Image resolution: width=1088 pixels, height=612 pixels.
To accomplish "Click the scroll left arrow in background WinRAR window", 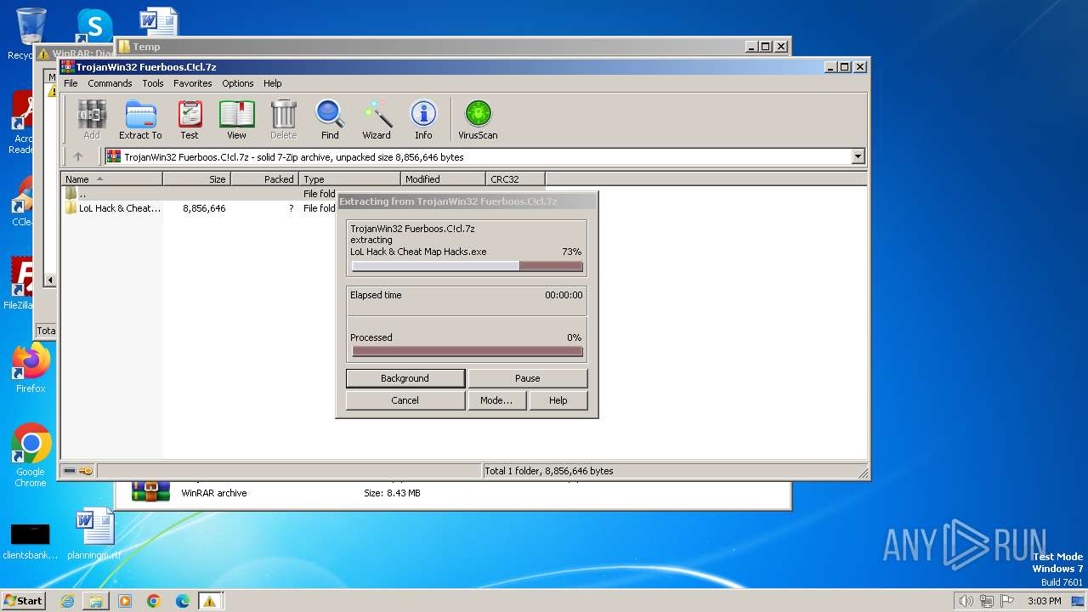I will point(50,280).
